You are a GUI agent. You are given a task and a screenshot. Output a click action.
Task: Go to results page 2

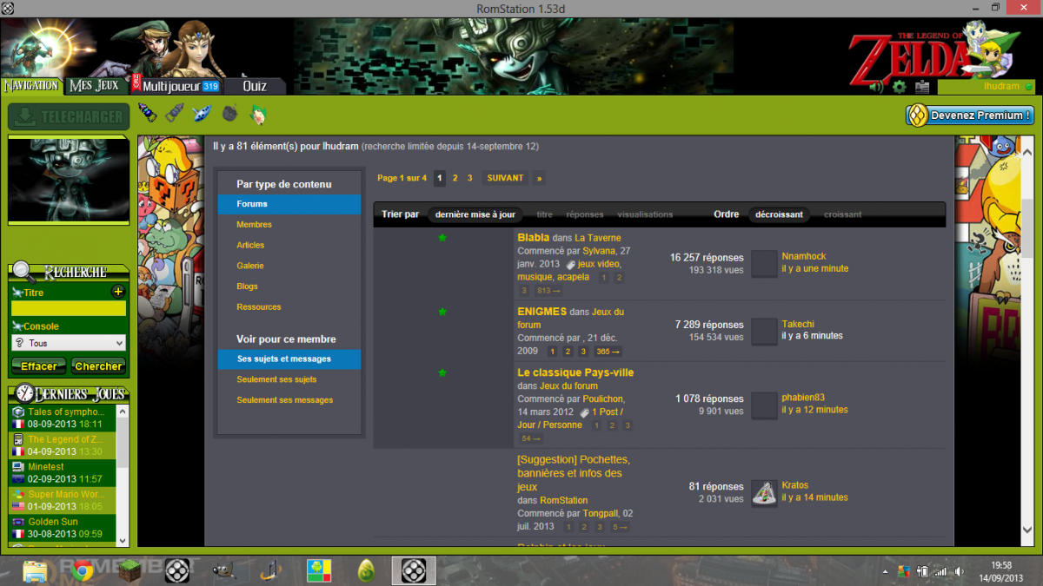click(455, 178)
